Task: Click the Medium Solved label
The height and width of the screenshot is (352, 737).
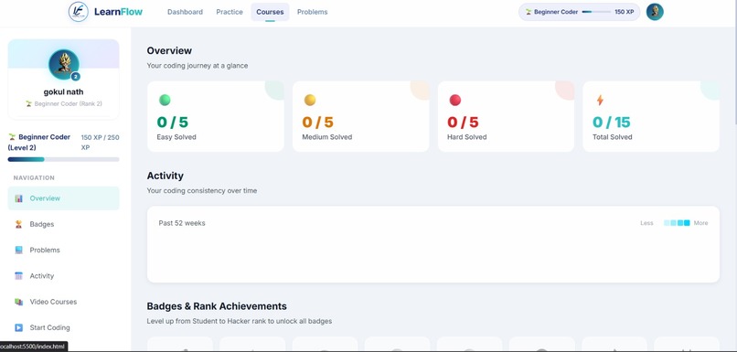Action: (x=326, y=137)
